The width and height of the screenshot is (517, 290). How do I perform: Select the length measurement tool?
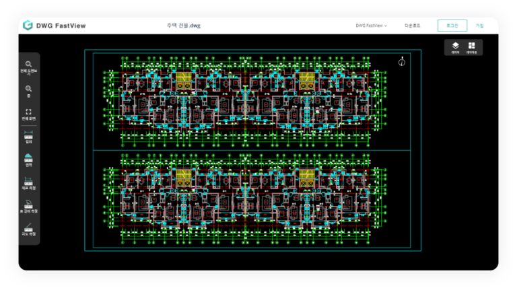coord(29,137)
